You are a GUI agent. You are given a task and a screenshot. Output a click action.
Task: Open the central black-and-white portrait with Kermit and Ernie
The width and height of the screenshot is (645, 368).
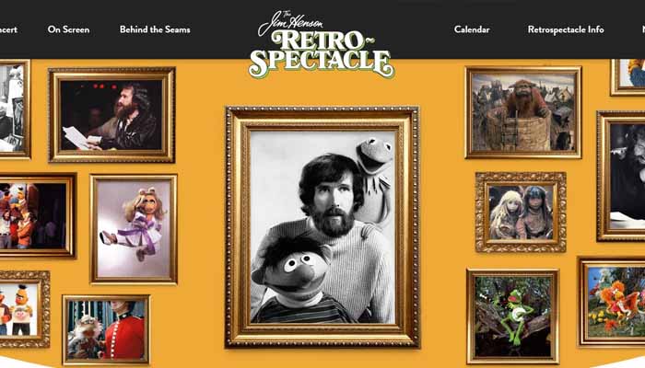322,227
